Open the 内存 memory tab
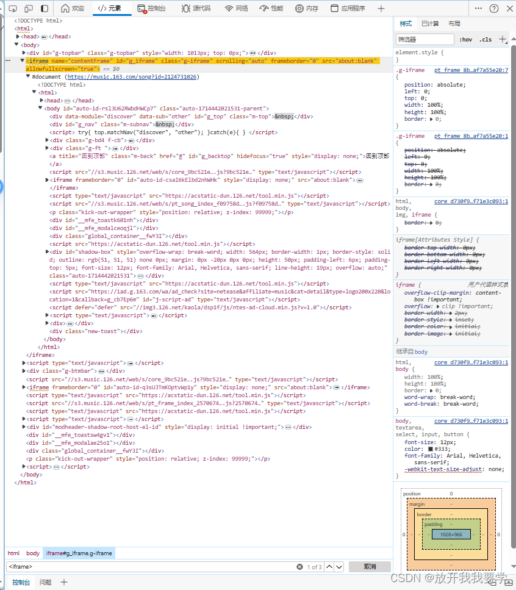This screenshot has width=516, height=590. (x=307, y=9)
